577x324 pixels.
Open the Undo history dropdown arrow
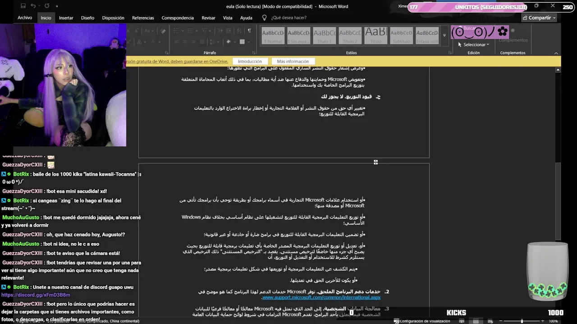tap(39, 6)
